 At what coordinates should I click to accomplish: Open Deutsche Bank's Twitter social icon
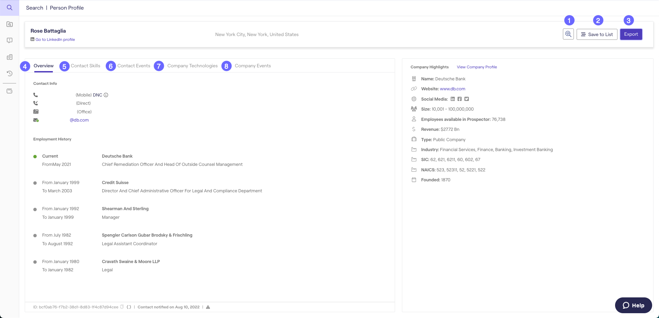[466, 99]
